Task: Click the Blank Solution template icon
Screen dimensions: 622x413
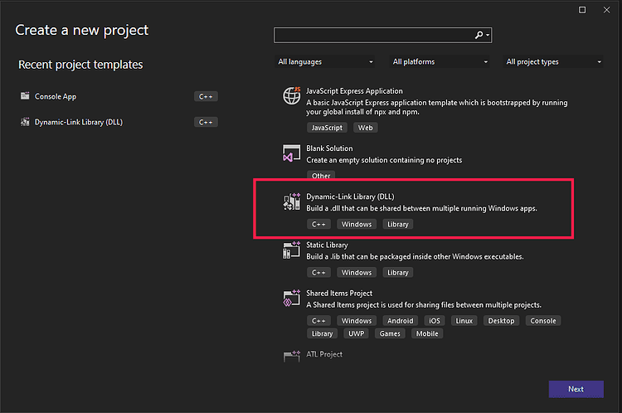Action: (x=291, y=153)
